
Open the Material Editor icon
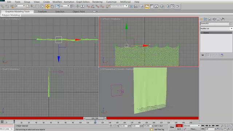(x=162, y=7)
